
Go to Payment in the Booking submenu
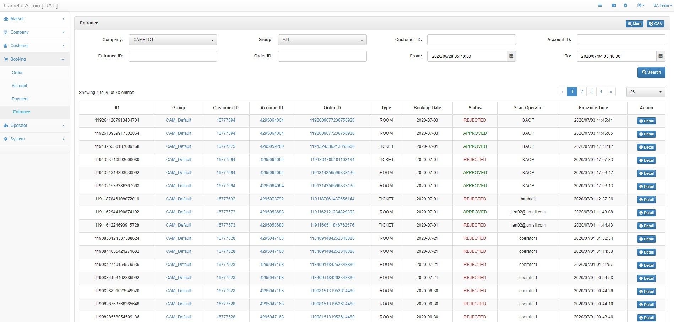(20, 99)
